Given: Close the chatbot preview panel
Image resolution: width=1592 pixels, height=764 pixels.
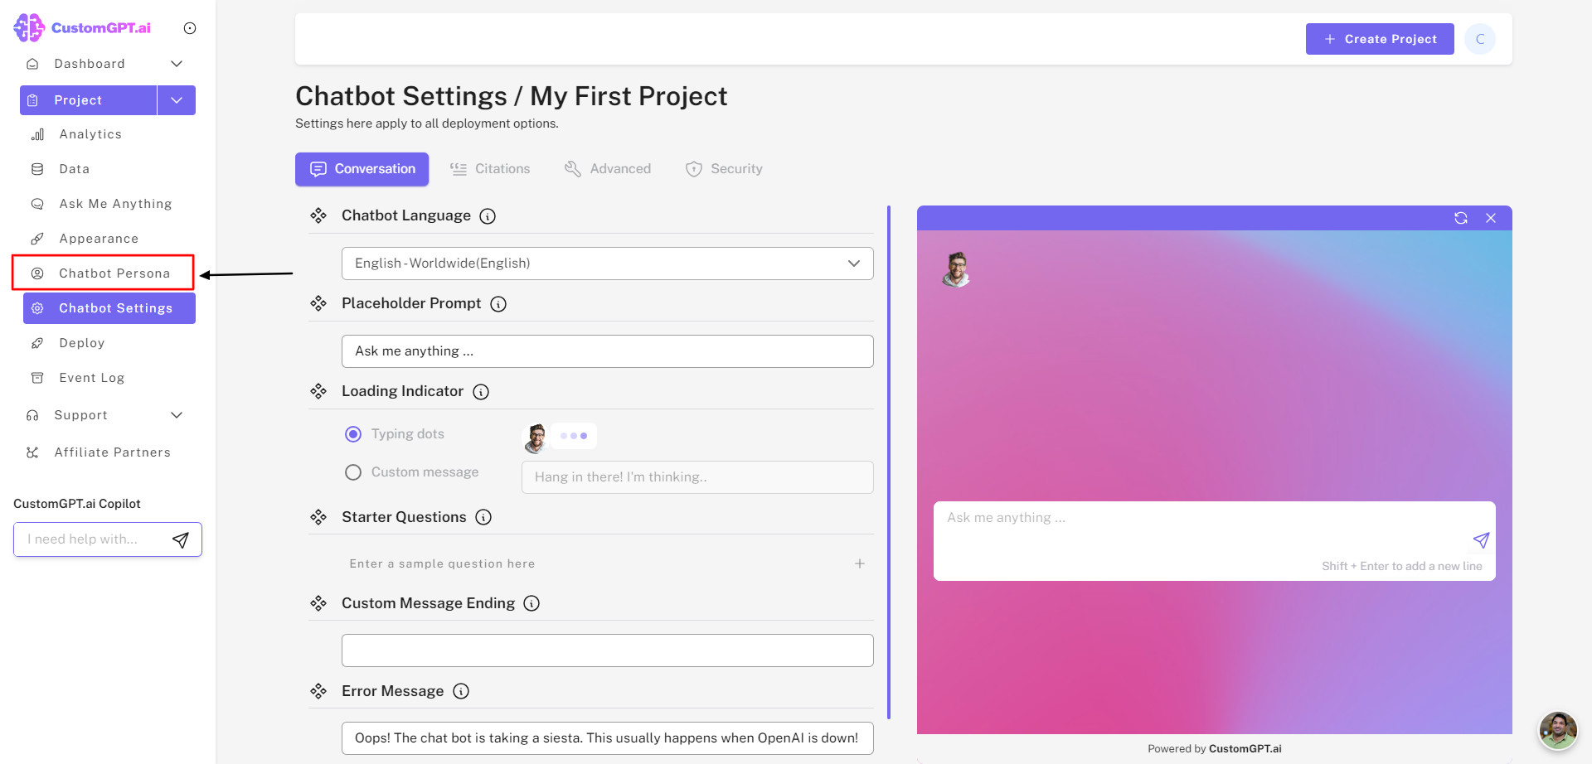Looking at the screenshot, I should tap(1491, 218).
